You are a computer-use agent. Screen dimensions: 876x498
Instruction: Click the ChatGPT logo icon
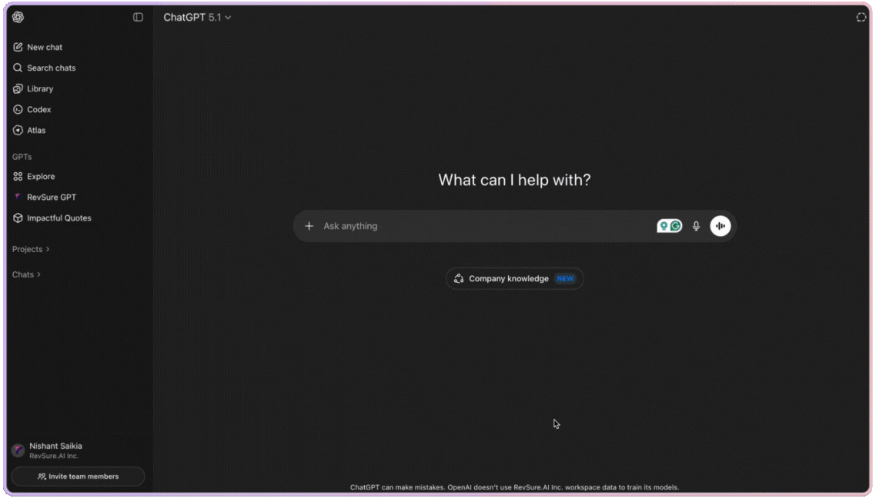18,17
